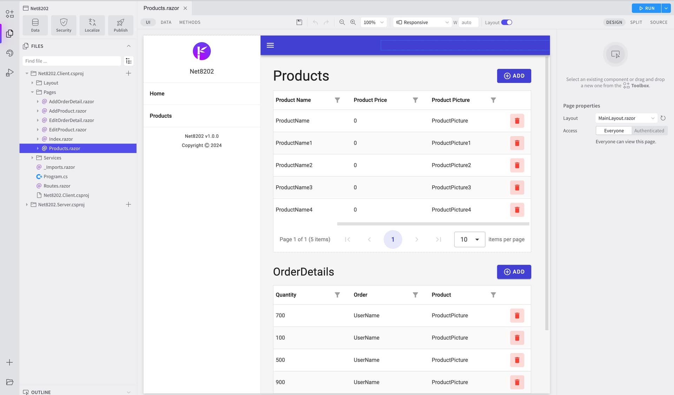This screenshot has width=674, height=395.
Task: Click the hamburger menu in the preview header
Action: [270, 45]
